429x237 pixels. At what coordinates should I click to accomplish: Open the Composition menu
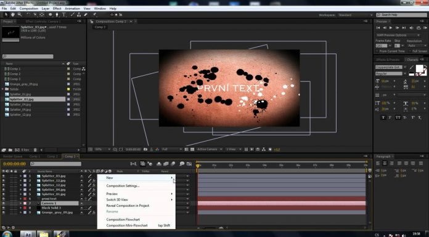(29, 9)
